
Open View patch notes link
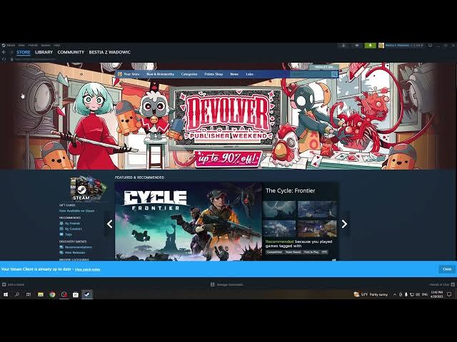tap(87, 269)
